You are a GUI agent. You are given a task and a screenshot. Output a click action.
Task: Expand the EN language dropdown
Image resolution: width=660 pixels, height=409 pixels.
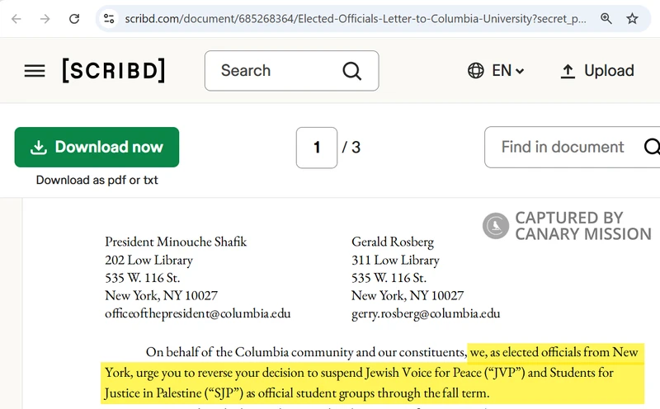(x=508, y=71)
